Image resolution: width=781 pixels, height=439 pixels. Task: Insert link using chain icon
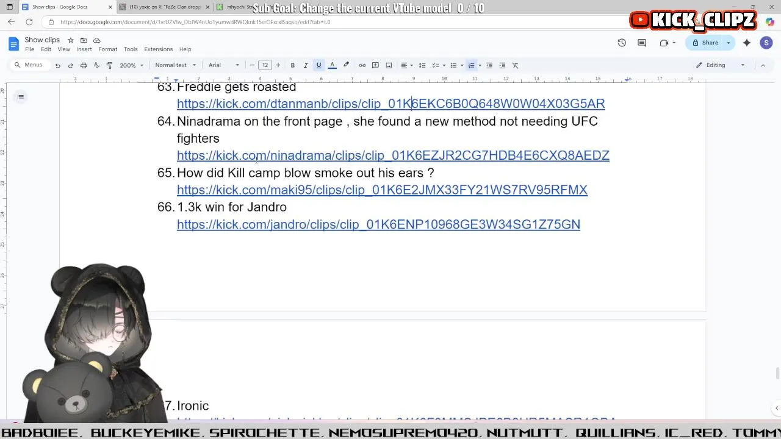click(362, 65)
